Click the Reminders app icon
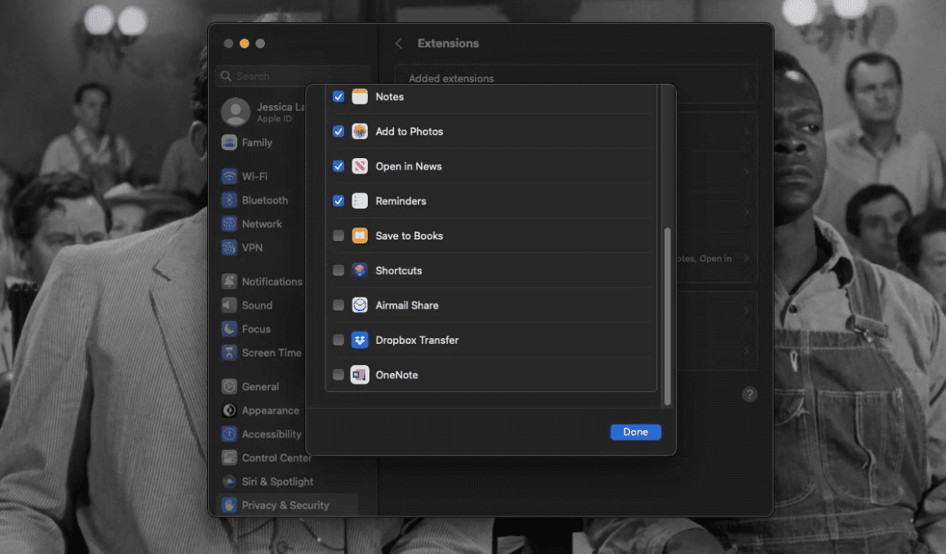Viewport: 946px width, 554px height. (360, 200)
